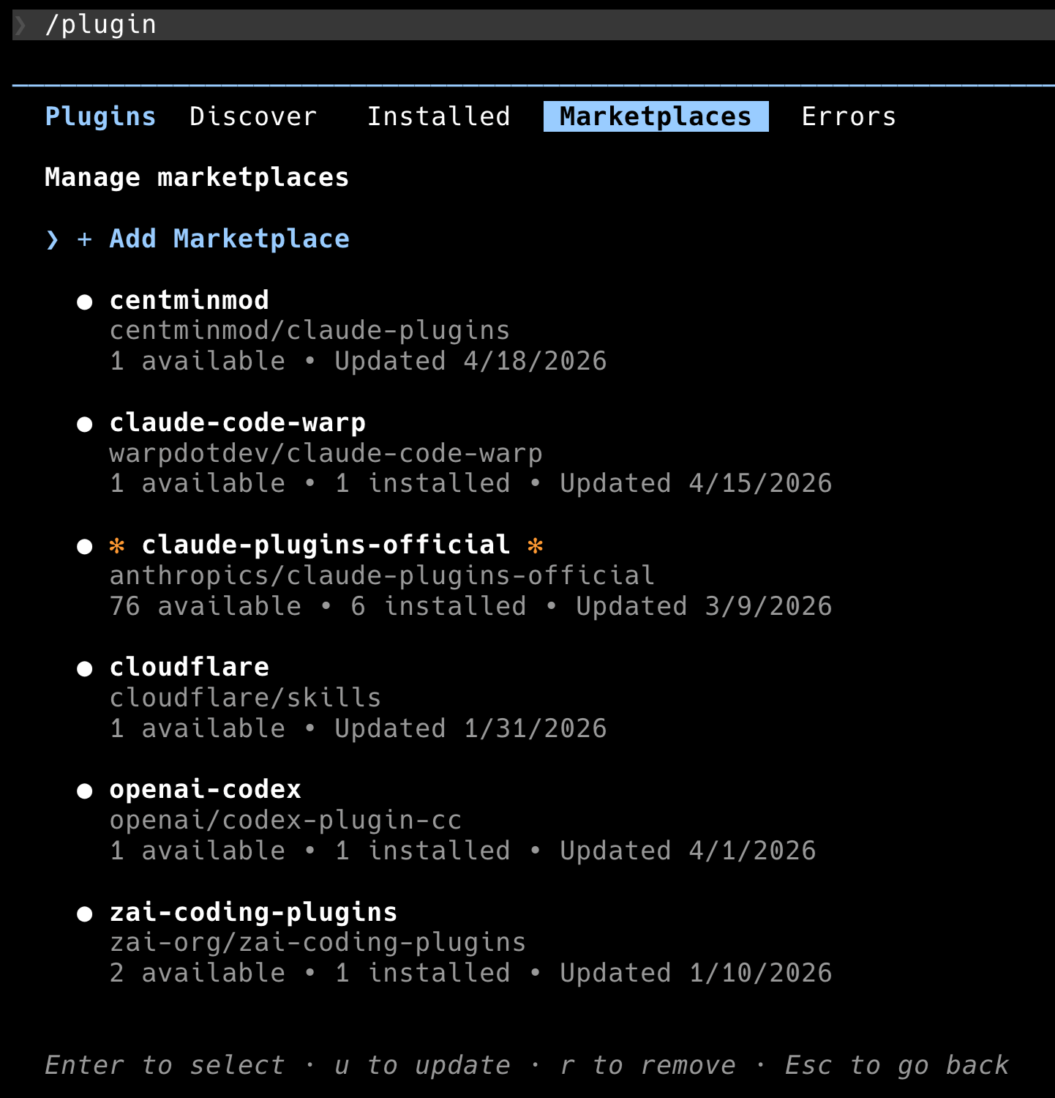Click cloudflare/skills repository path
Image resolution: width=1055 pixels, height=1098 pixels.
pyautogui.click(x=245, y=698)
